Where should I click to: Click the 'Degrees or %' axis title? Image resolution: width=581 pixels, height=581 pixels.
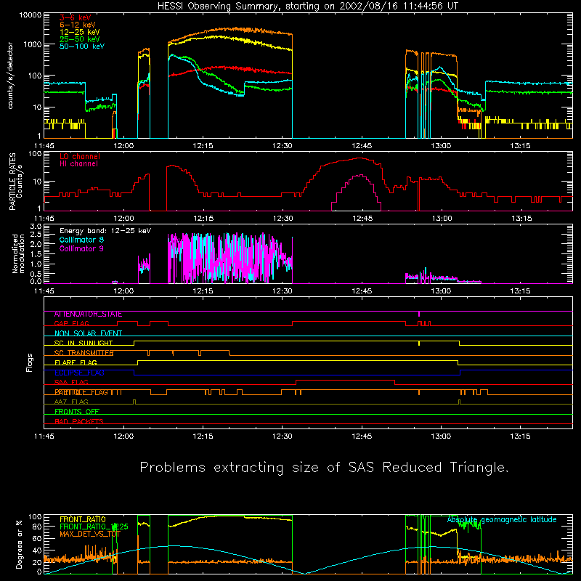pyautogui.click(x=20, y=544)
